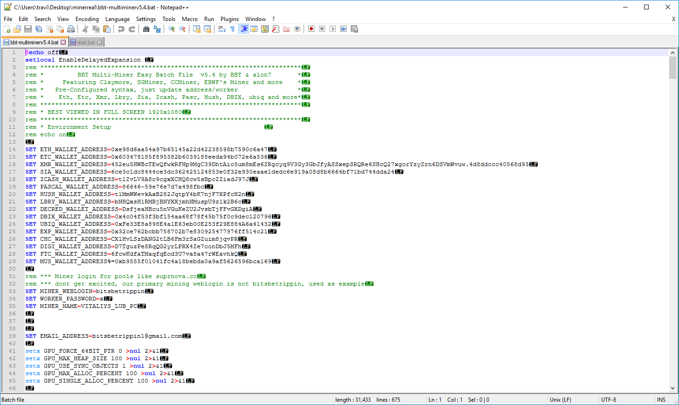Start macro recording with the red dot icon
The image size is (679, 405).
click(x=311, y=29)
